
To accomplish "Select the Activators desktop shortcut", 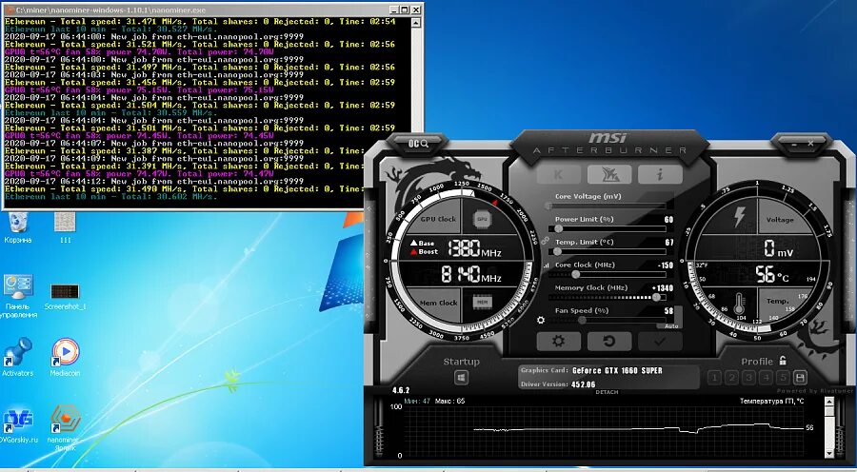I will (x=17, y=358).
